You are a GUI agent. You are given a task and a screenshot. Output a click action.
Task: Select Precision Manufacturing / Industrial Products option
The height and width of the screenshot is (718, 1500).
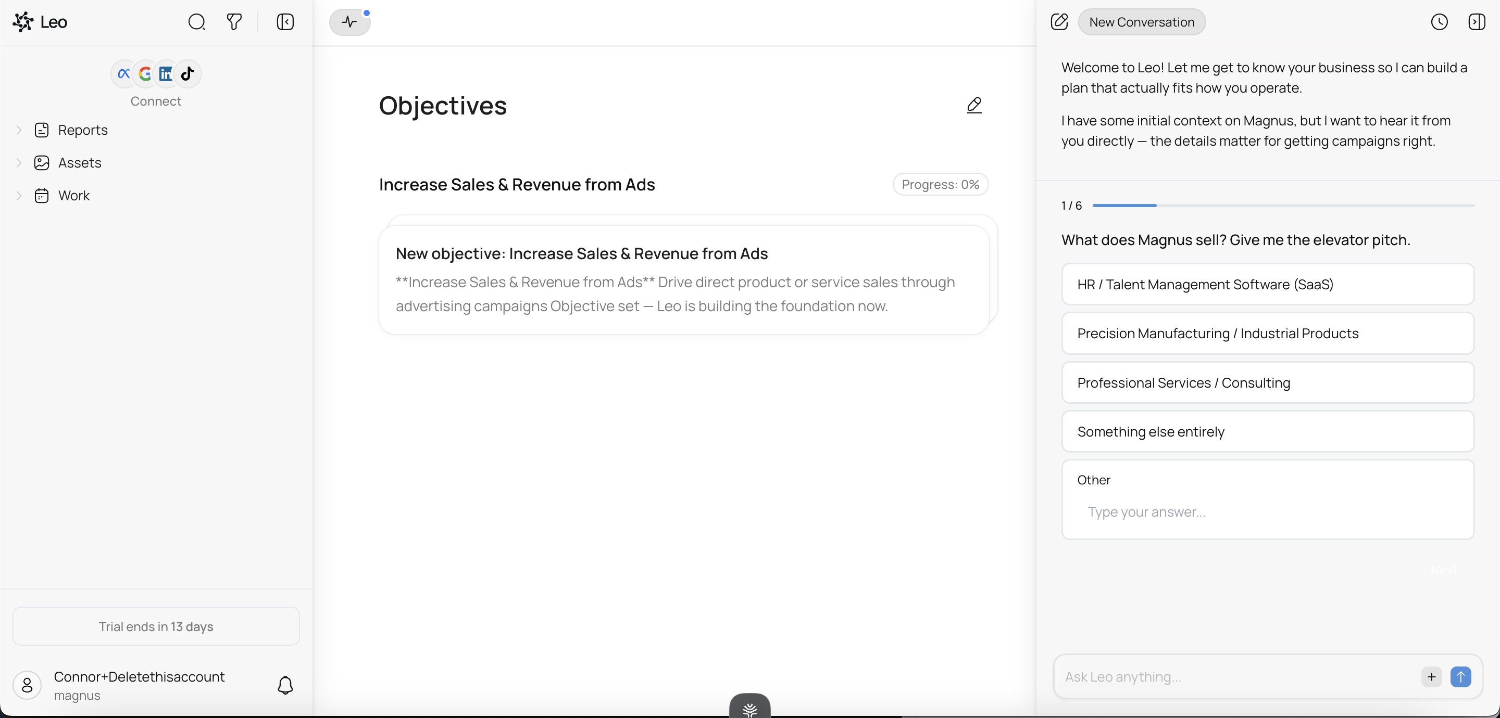1268,334
